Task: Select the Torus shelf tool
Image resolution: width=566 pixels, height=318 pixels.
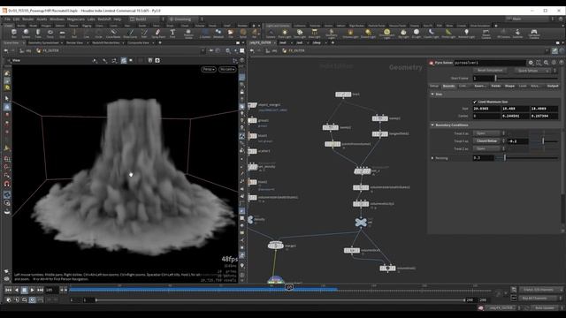Action: tap(50, 34)
